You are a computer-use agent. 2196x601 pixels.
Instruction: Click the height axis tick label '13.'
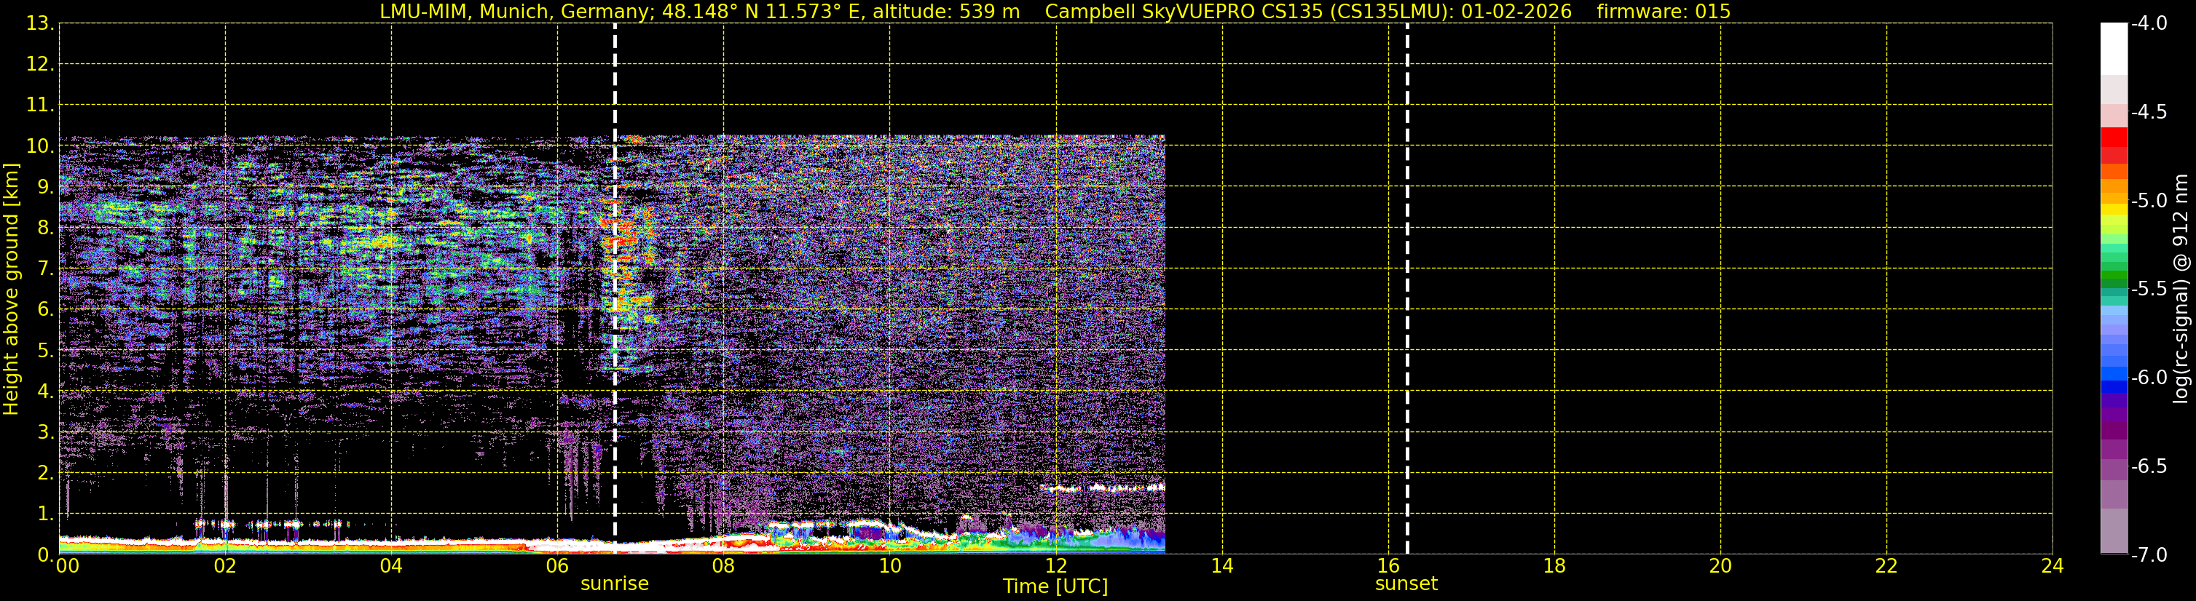(40, 24)
